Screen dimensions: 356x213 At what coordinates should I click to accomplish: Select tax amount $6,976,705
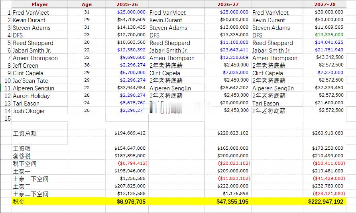point(131,202)
